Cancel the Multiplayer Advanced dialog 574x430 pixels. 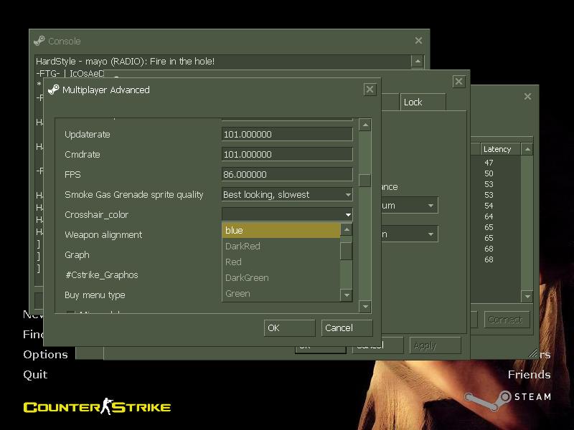click(x=347, y=328)
